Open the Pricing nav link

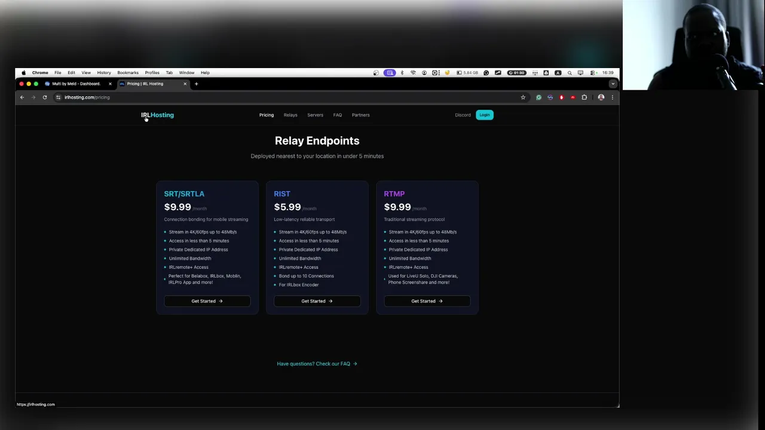[267, 115]
